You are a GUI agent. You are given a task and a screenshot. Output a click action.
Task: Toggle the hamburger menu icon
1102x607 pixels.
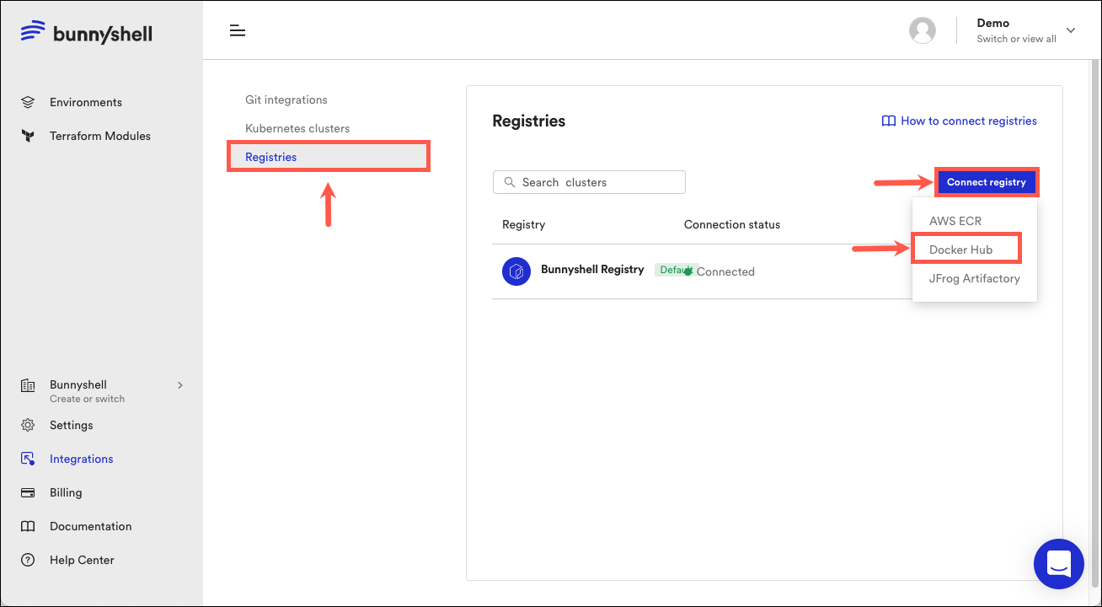tap(238, 31)
